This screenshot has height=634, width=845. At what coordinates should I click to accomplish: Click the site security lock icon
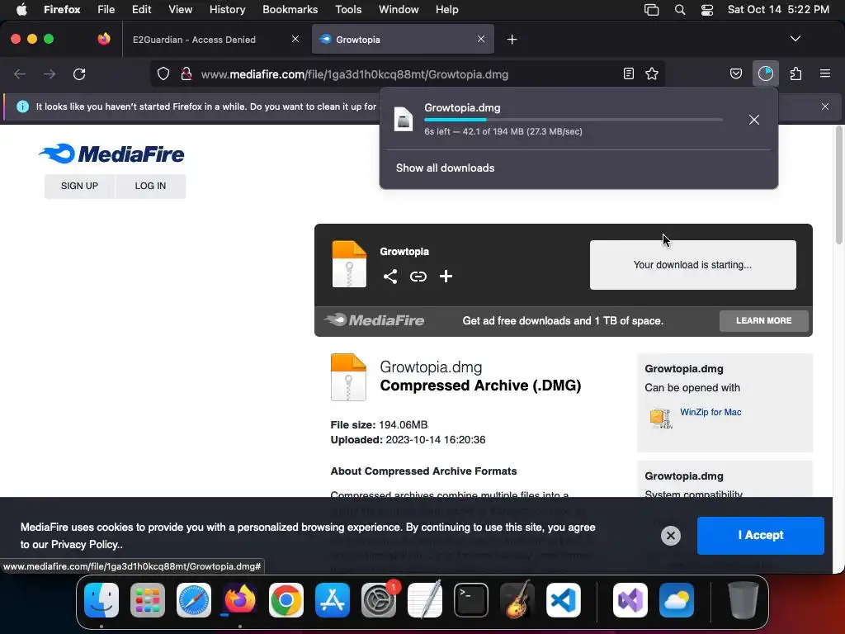point(186,73)
